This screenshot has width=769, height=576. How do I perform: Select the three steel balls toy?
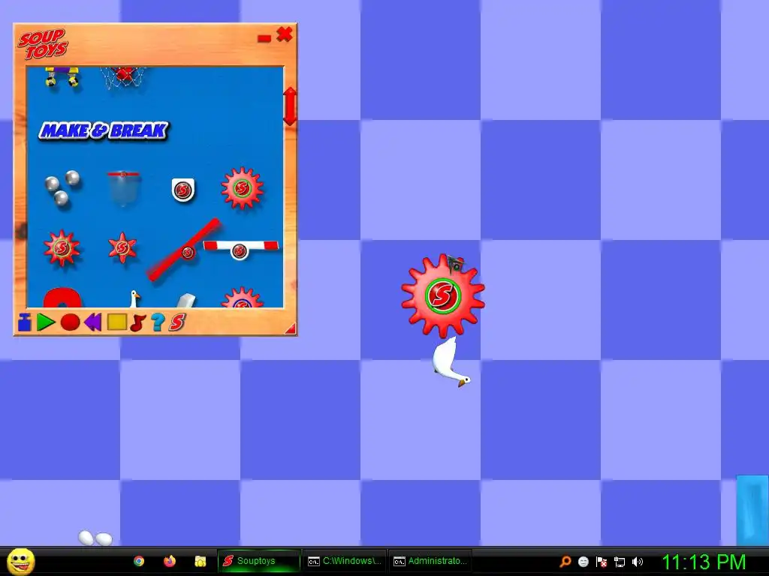(62, 188)
